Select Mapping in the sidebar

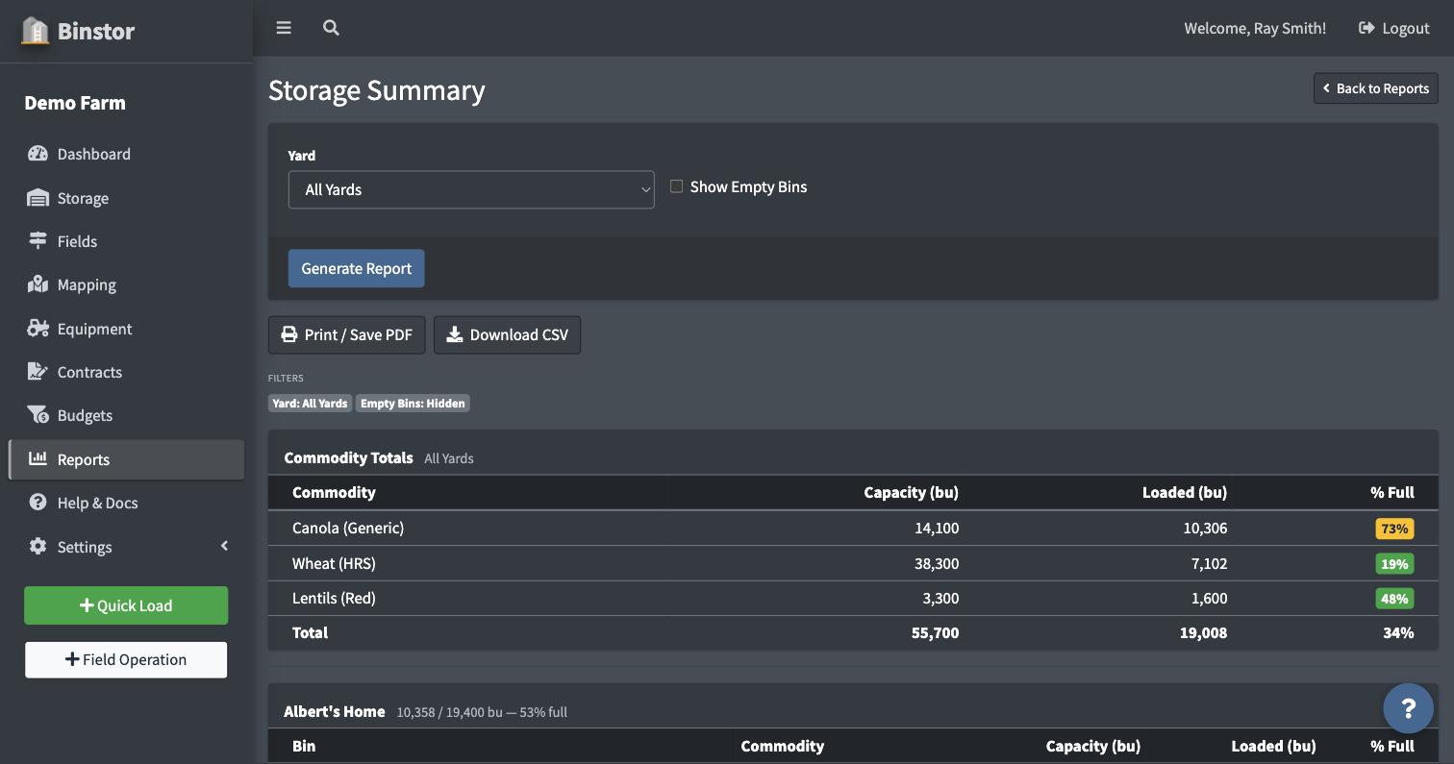[x=126, y=284]
